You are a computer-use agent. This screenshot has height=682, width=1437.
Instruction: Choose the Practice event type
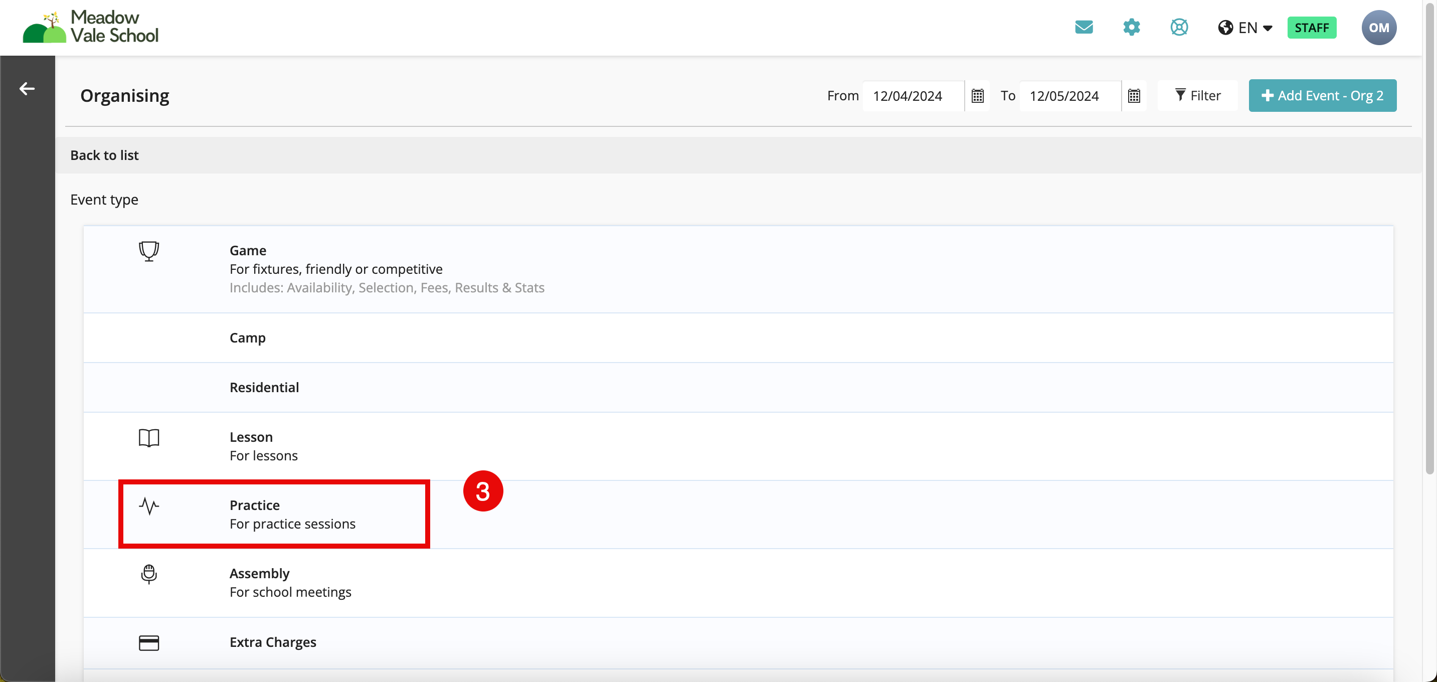coord(738,514)
